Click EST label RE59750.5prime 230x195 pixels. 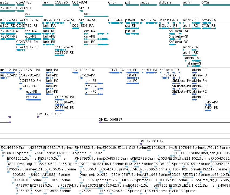(52, 159)
